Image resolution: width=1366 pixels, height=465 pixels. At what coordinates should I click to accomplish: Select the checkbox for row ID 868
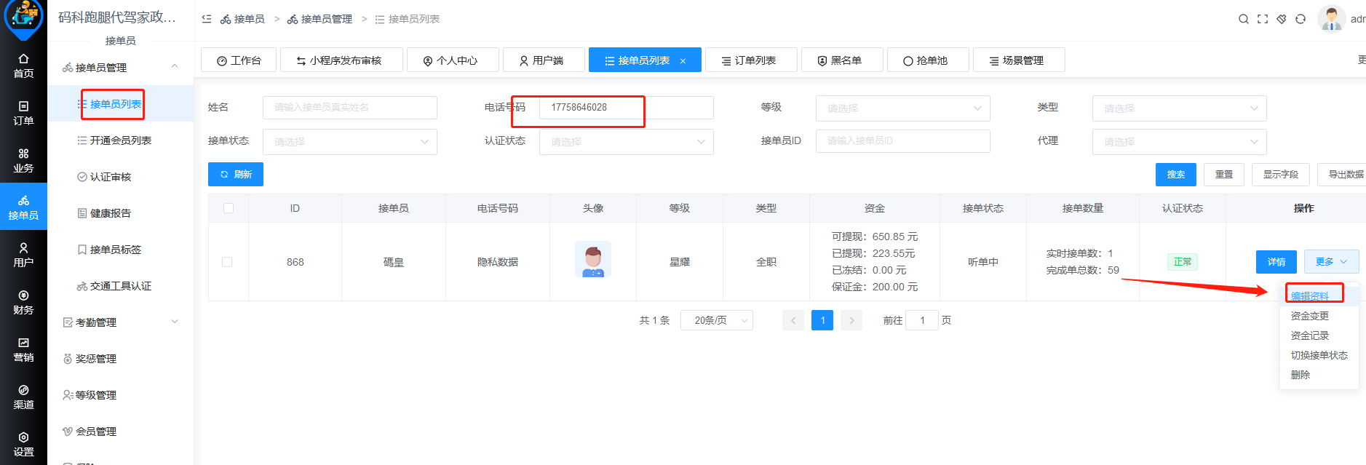[227, 262]
